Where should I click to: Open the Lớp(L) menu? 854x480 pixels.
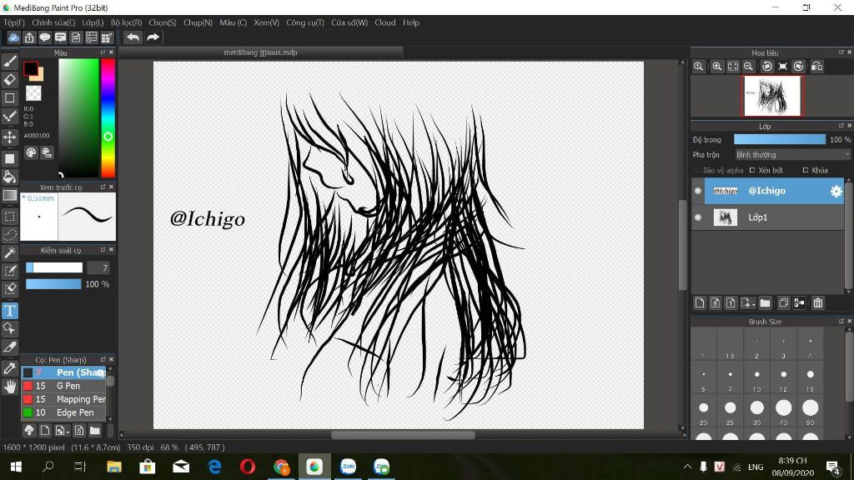pos(93,22)
